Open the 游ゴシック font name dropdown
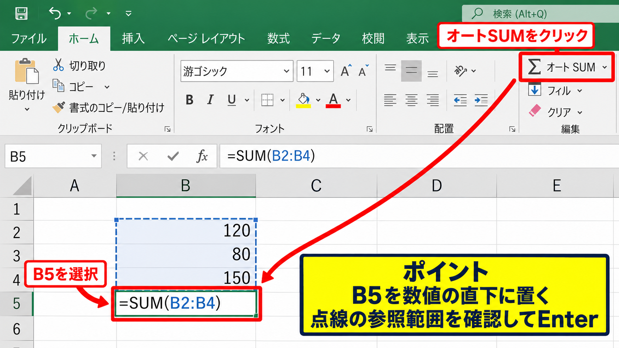 click(286, 71)
